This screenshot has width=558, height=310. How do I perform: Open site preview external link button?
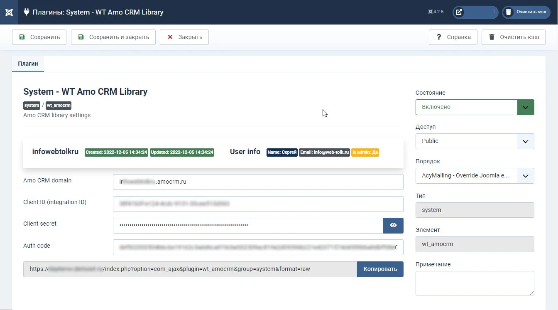click(x=475, y=12)
